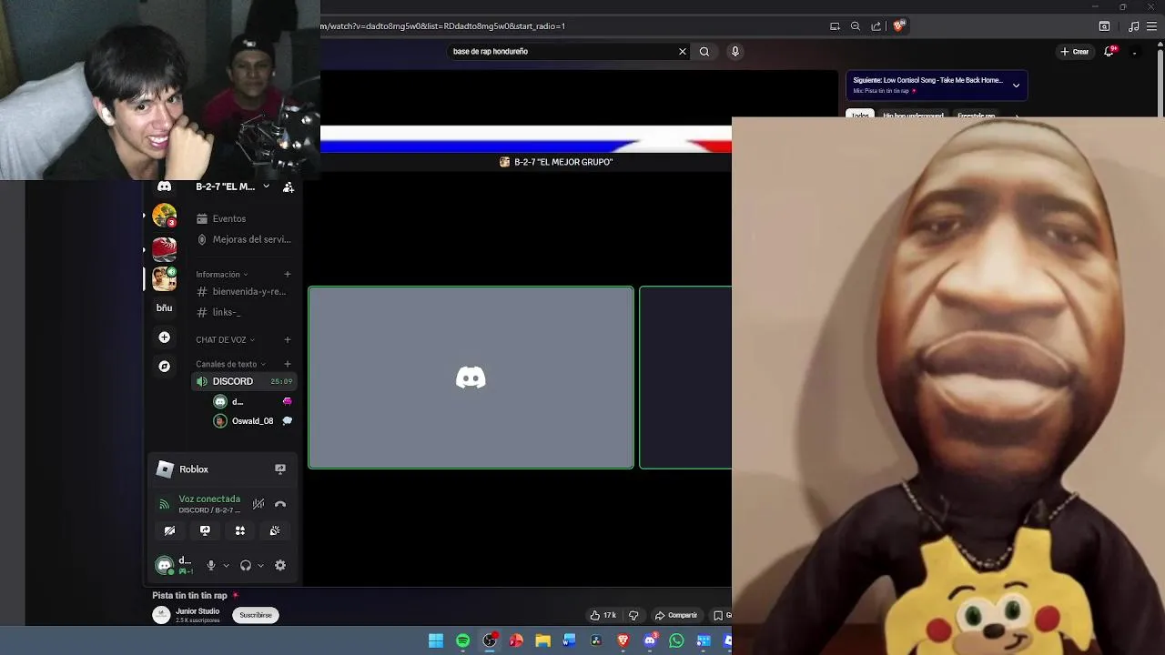1165x655 pixels.
Task: Open the red sneaker server icon
Action: (165, 248)
